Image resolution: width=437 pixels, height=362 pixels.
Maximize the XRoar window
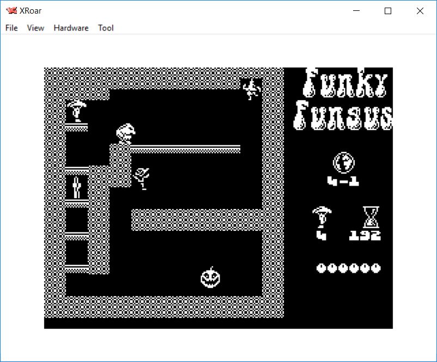(x=388, y=11)
